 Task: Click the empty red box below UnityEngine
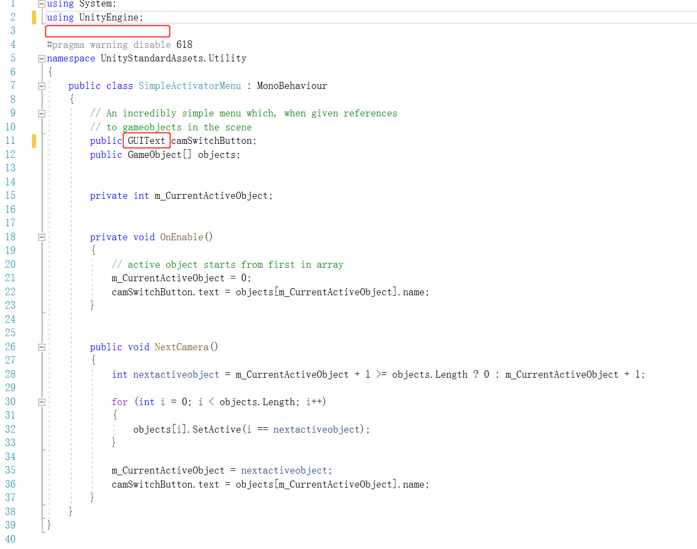[x=107, y=31]
